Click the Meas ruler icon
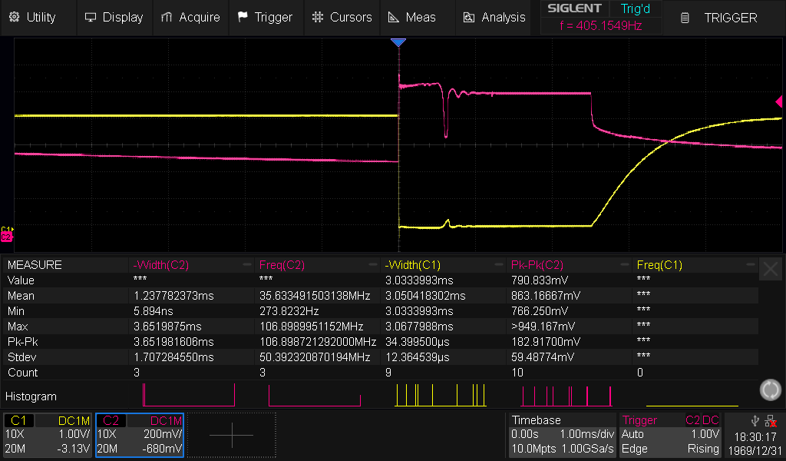This screenshot has height=461, width=786. tap(393, 17)
